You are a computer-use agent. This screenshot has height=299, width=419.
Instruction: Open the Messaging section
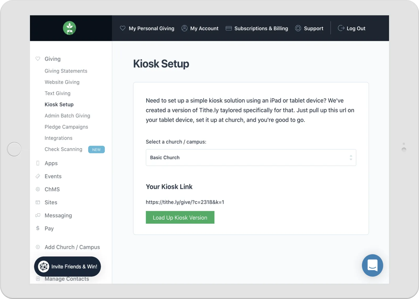[58, 215]
